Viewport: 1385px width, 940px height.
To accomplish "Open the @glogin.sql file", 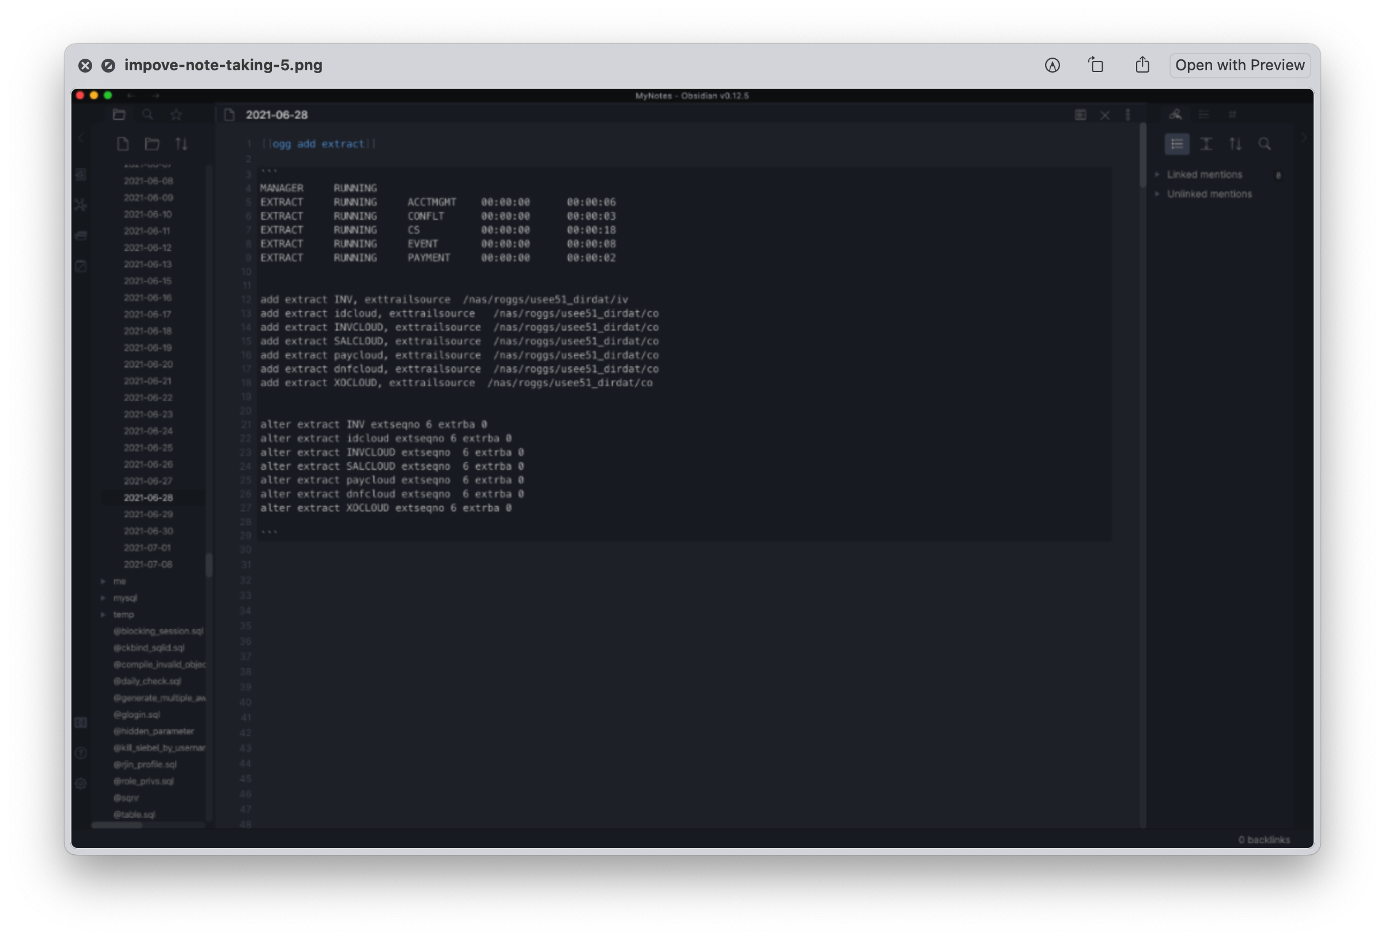I will (x=137, y=715).
